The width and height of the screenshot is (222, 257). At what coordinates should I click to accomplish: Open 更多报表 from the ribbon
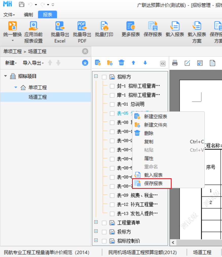tap(131, 26)
